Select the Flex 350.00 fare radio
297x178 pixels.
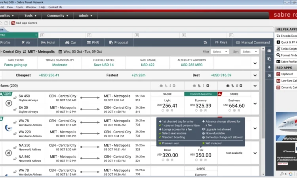click(x=196, y=160)
